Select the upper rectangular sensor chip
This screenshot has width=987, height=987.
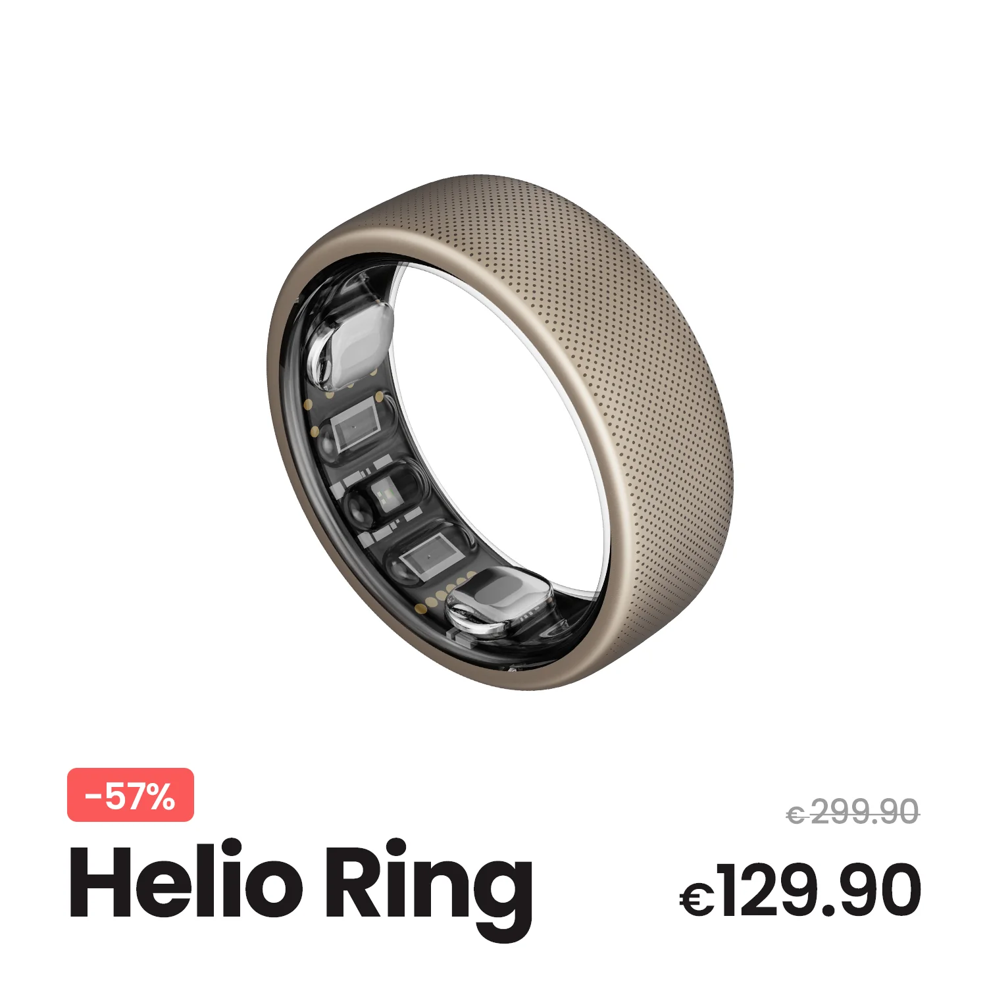click(355, 431)
